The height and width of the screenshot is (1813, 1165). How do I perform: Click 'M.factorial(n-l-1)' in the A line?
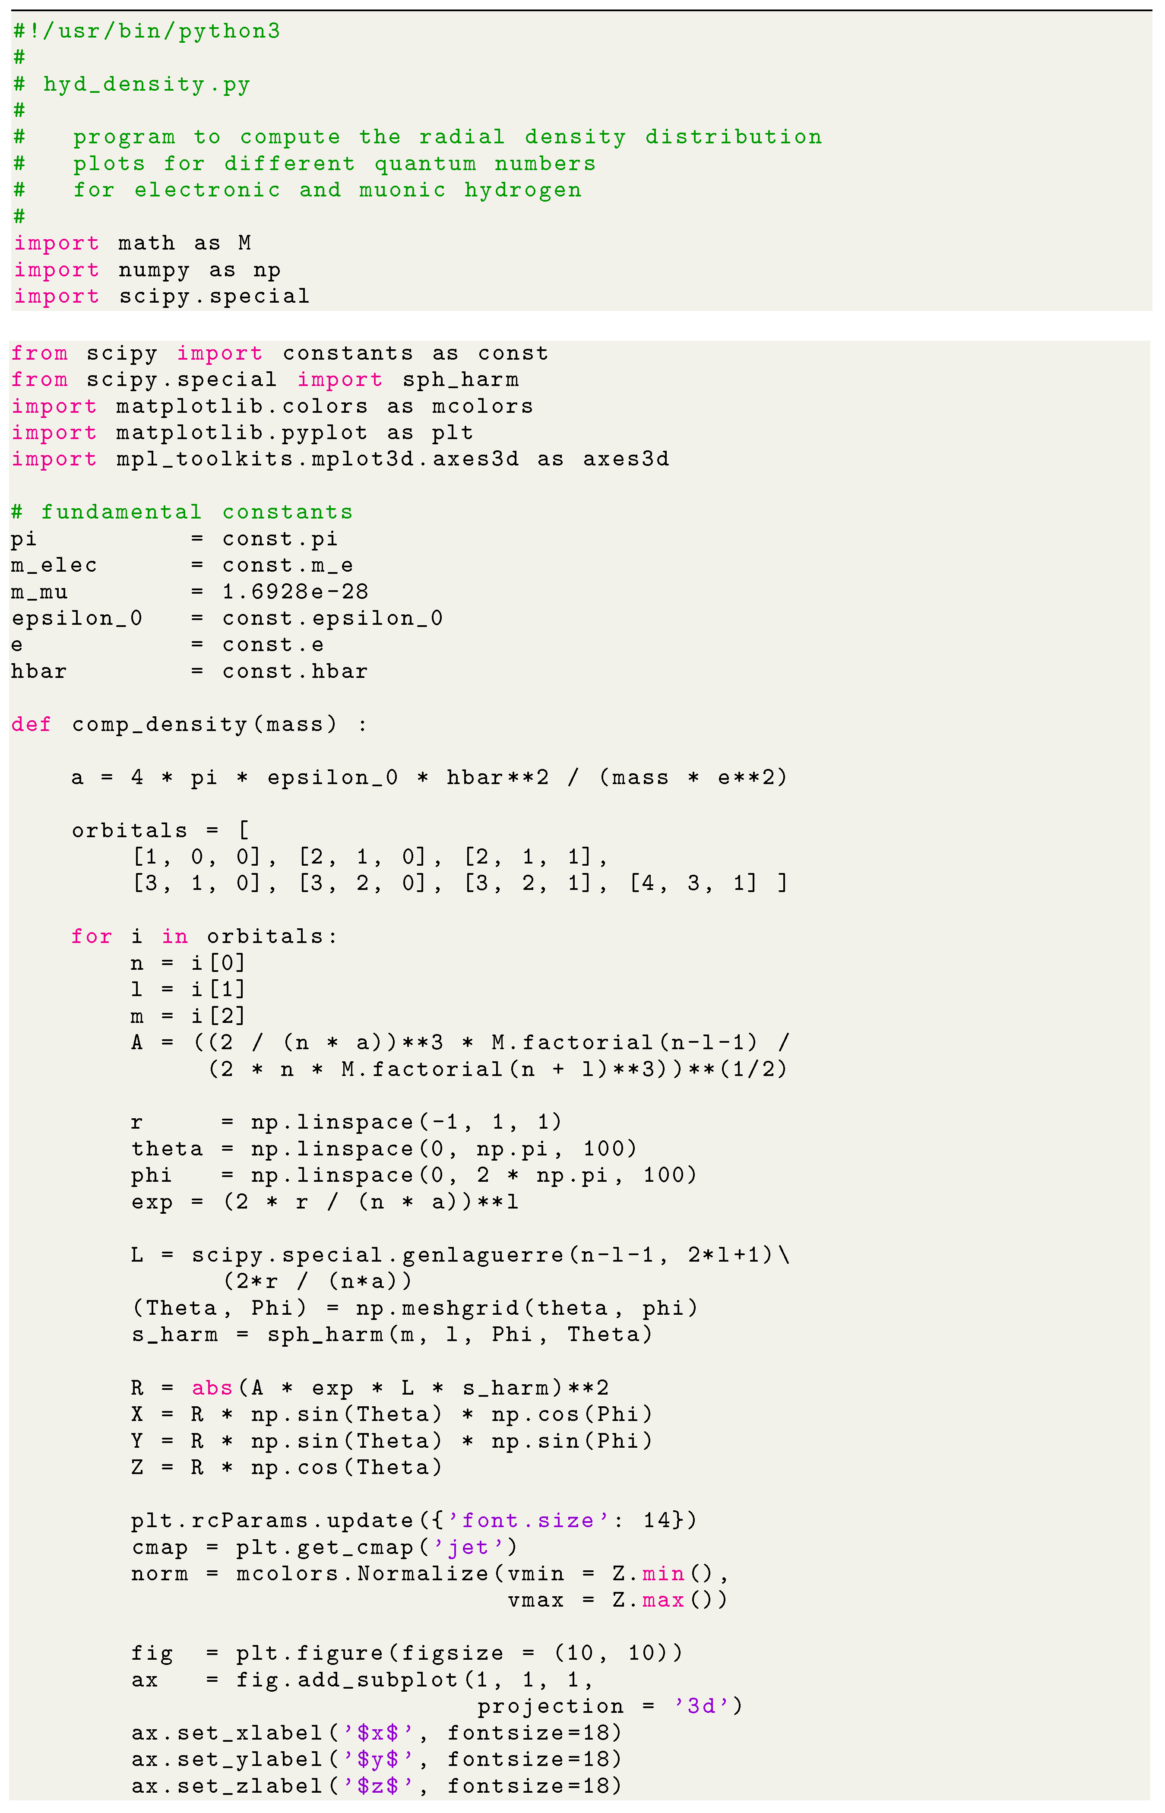click(x=625, y=1043)
